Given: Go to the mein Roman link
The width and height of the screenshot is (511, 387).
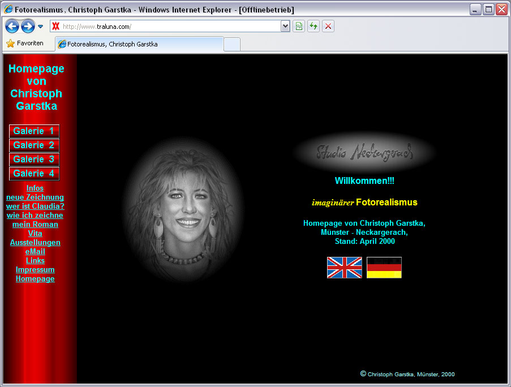Looking at the screenshot, I should [35, 225].
